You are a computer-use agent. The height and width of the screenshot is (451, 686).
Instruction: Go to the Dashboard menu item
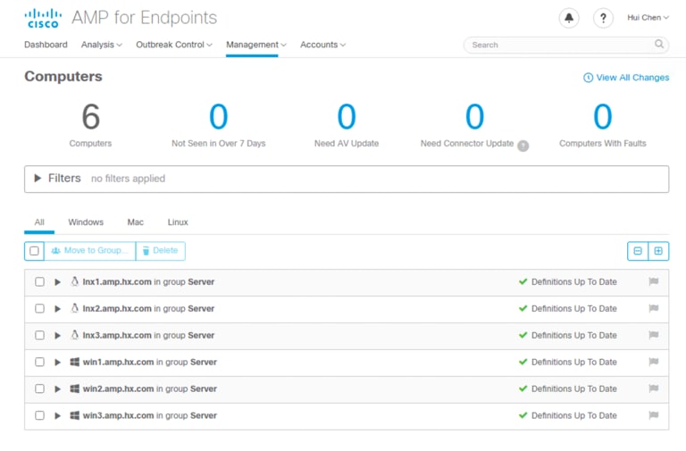coord(46,45)
